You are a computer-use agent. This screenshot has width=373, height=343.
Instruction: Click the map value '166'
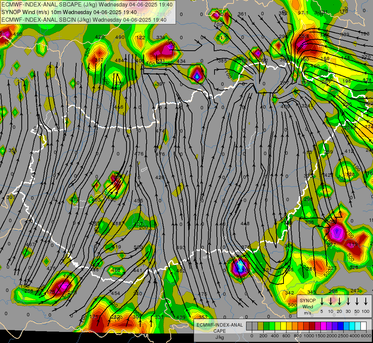(325, 58)
